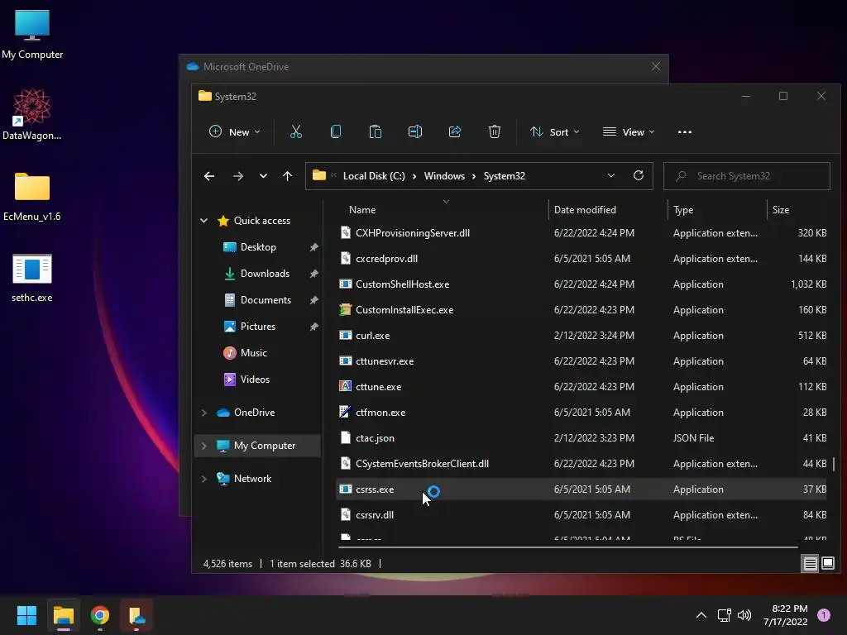This screenshot has width=847, height=635.
Task: Open My Computer desktop icon
Action: click(x=32, y=35)
